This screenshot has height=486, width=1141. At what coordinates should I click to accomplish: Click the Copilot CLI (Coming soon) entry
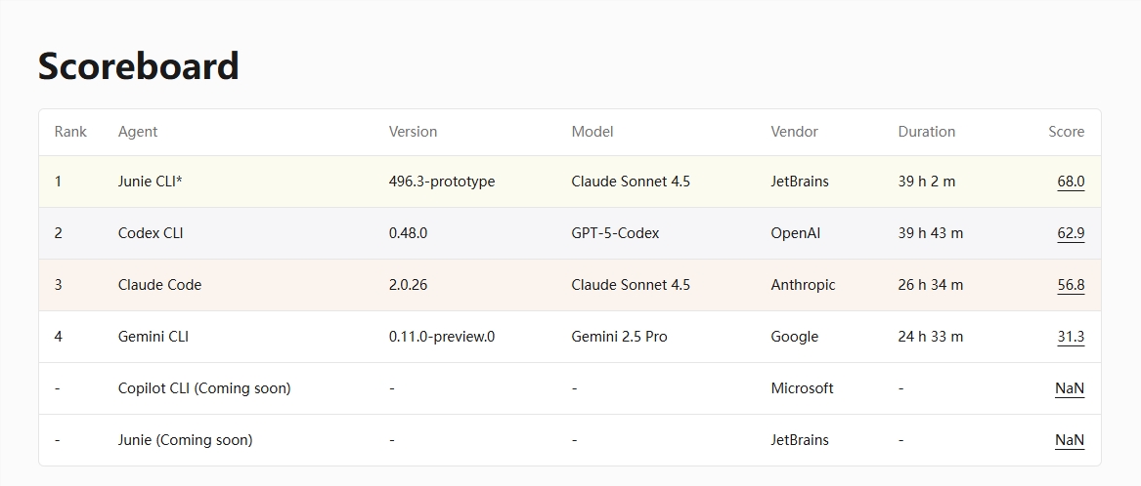204,388
